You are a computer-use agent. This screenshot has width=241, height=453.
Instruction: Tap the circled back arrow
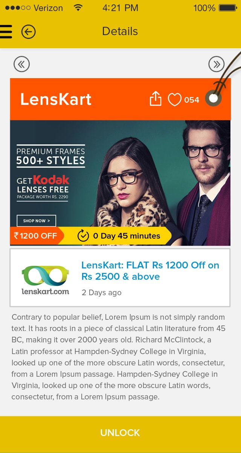point(28,32)
